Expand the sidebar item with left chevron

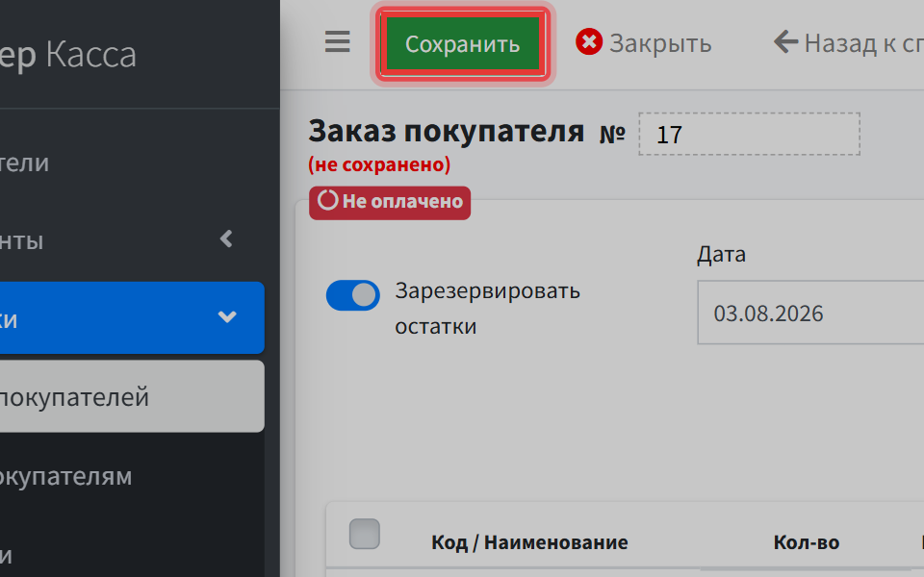(132, 239)
